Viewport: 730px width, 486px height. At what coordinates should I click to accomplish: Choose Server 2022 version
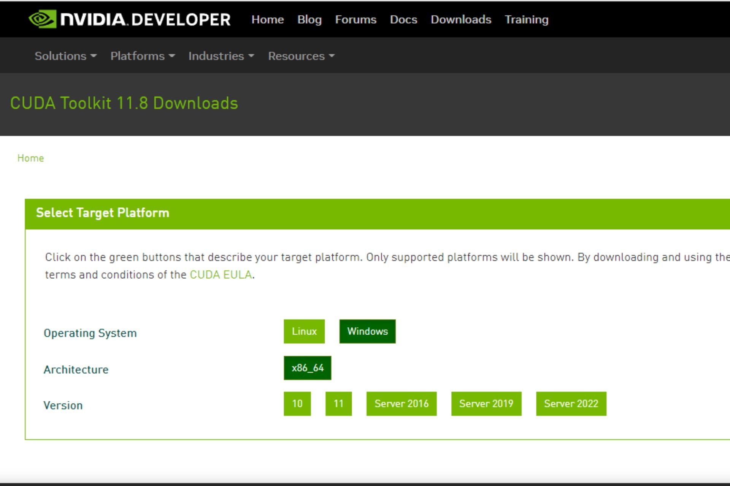571,404
